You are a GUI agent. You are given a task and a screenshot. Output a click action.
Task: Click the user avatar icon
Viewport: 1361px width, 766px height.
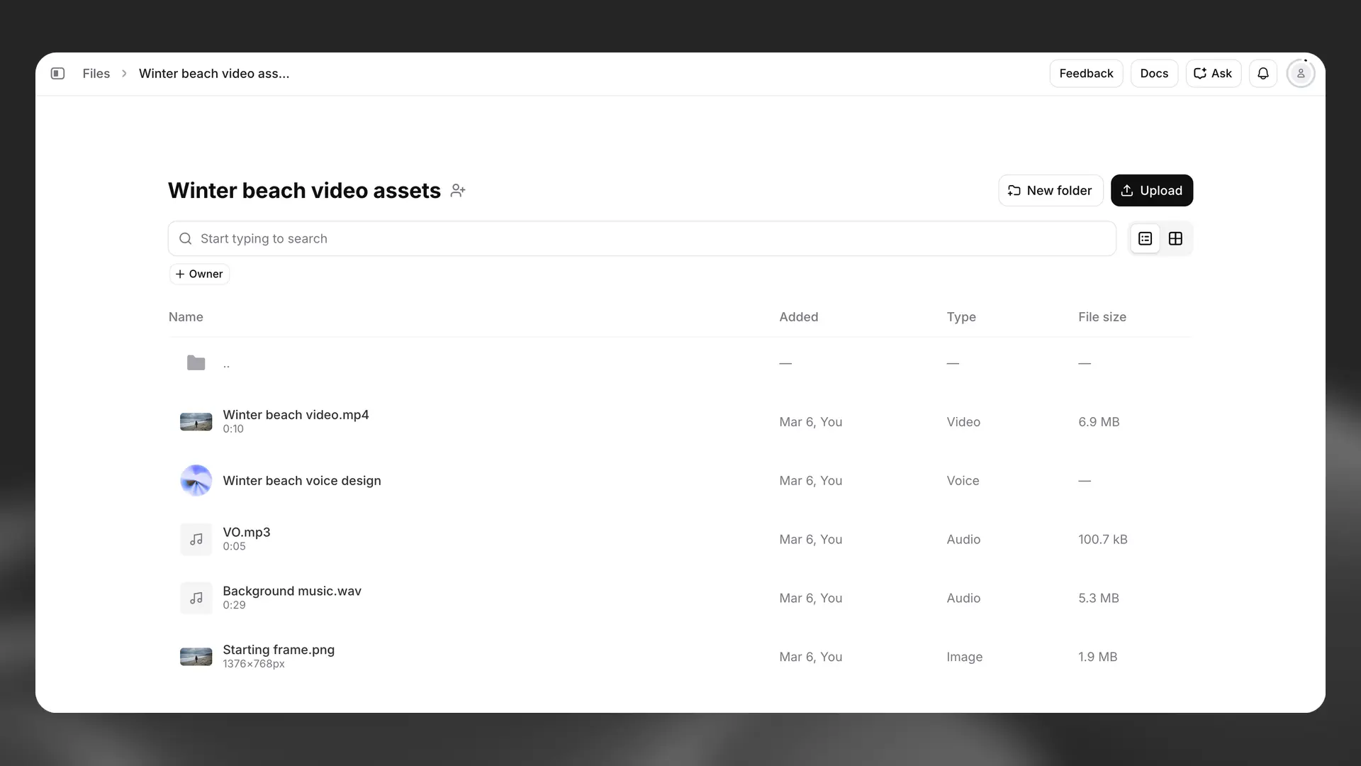point(1300,73)
